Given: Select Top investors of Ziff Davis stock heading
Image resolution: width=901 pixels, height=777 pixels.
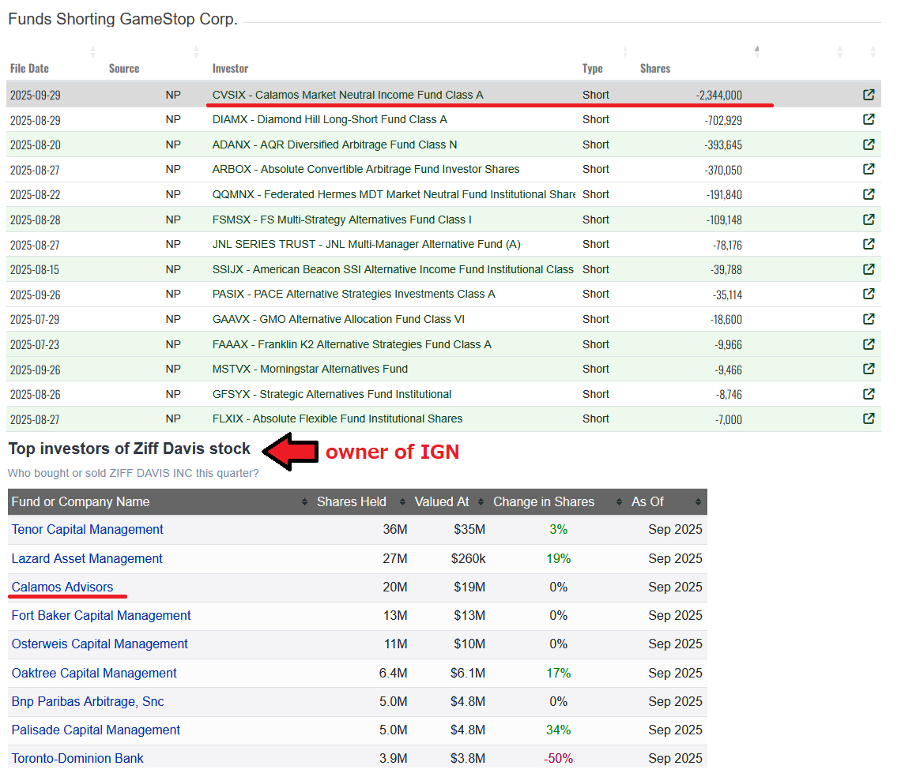Looking at the screenshot, I should pos(130,449).
